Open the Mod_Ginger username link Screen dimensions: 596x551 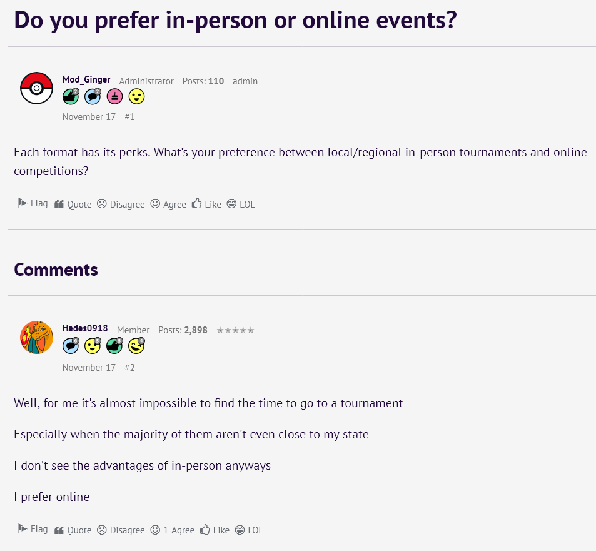click(86, 79)
